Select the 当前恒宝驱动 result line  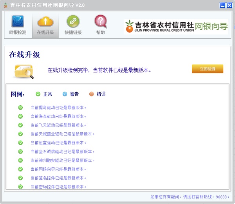pos(58,143)
